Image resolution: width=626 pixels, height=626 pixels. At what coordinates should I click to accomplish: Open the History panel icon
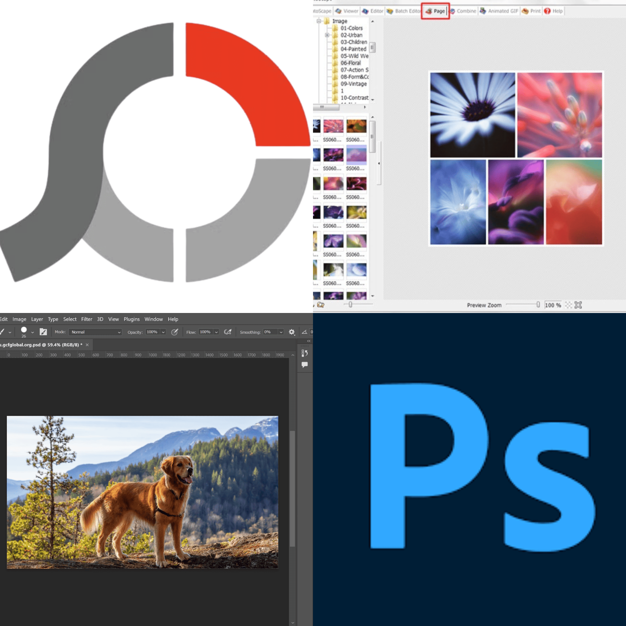305,353
